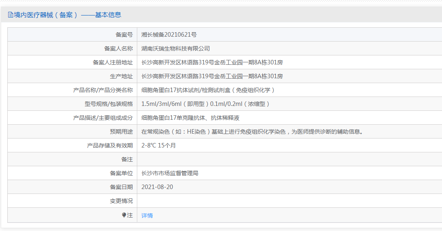442x231 pixels.
Task: Click the 备案日期 label
Action: [121, 187]
